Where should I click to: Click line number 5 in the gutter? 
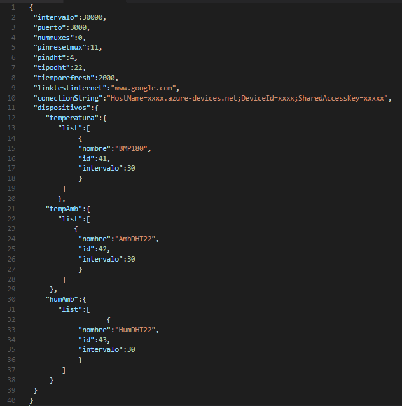(x=13, y=47)
